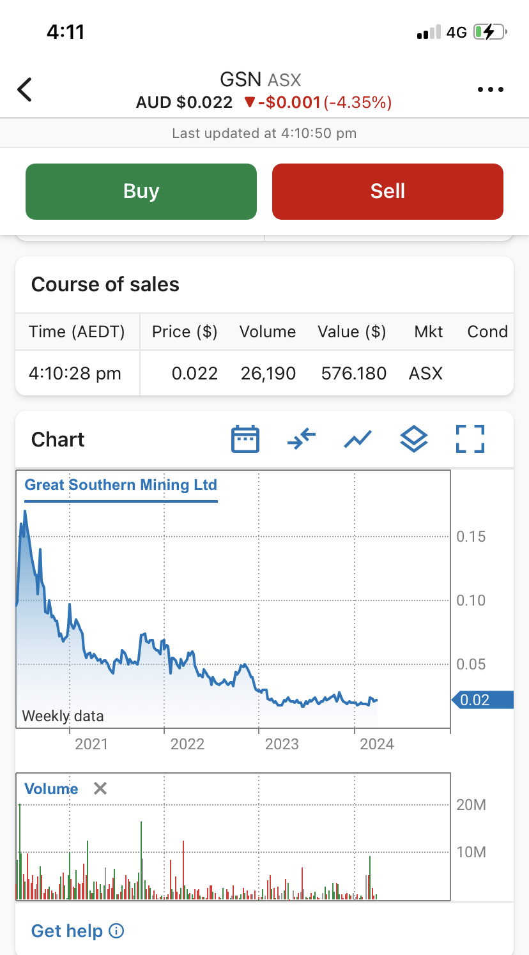Tap the cellular signal bars icon
The width and height of the screenshot is (529, 955).
(429, 33)
